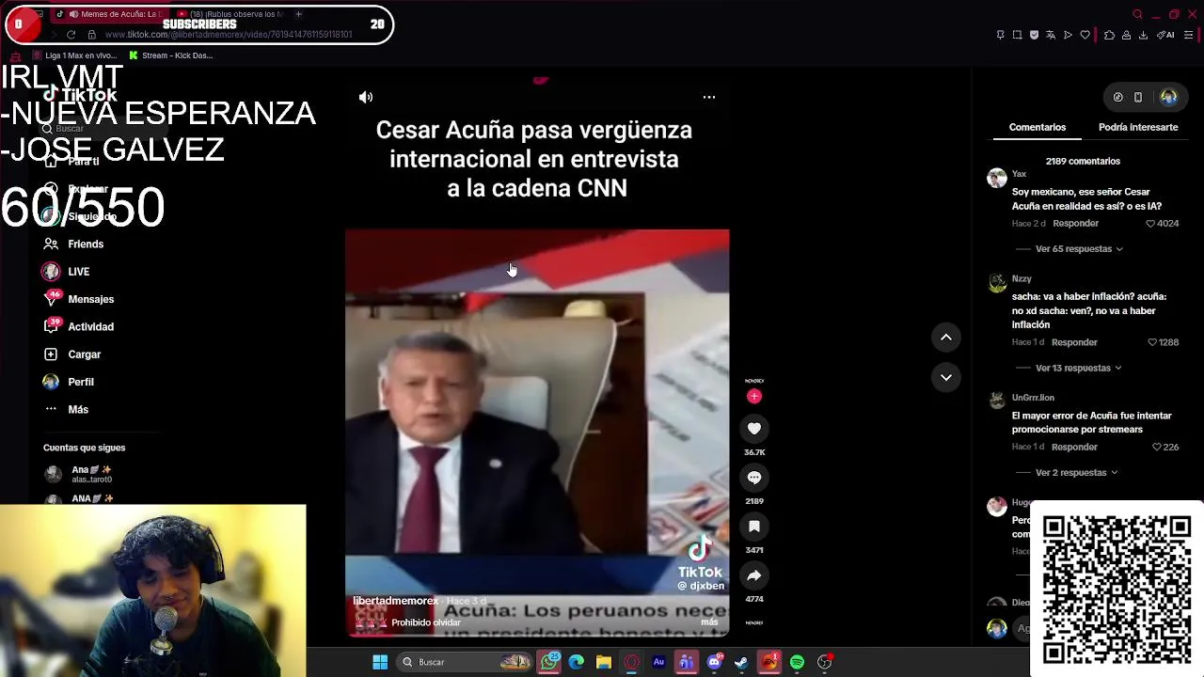Save the video with the bookmark icon
Viewport: 1204px width, 677px height.
(x=754, y=527)
